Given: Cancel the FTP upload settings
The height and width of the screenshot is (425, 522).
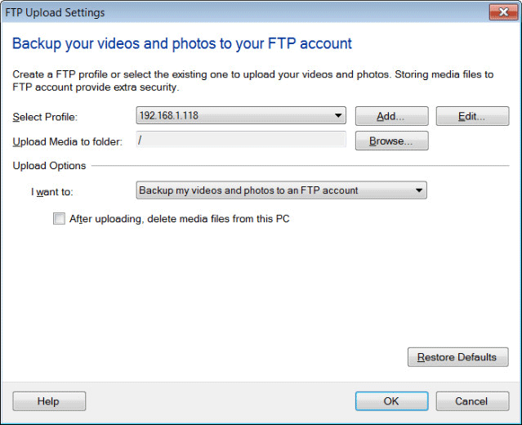Looking at the screenshot, I should [x=471, y=400].
